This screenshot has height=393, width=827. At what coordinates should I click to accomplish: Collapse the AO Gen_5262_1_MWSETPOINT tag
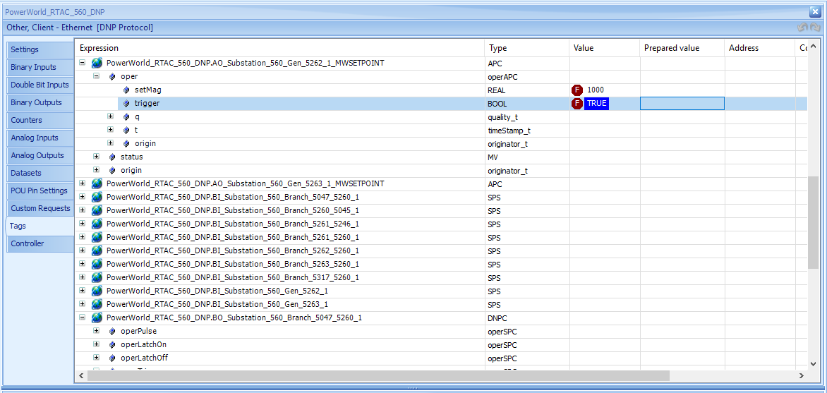pos(83,63)
